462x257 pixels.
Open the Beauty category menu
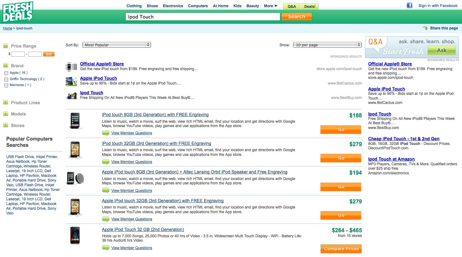[x=253, y=6]
